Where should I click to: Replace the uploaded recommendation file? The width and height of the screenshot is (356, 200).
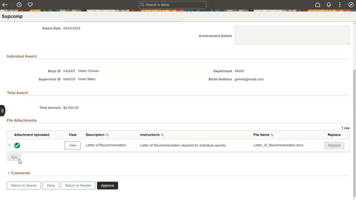point(334,145)
